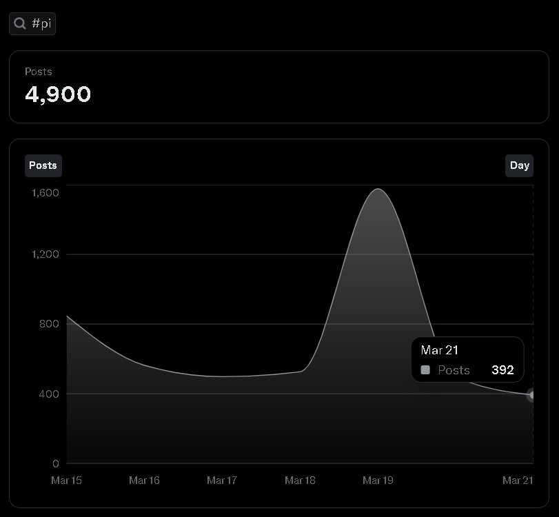Screen dimensions: 559x517
Task: Click the Mar 18 axis label
Action: [300, 480]
